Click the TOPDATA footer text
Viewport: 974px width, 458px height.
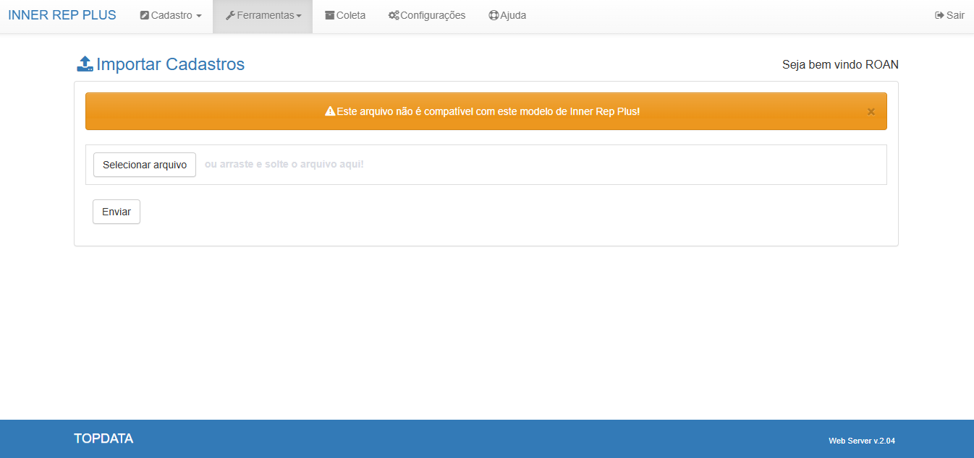[x=103, y=438]
